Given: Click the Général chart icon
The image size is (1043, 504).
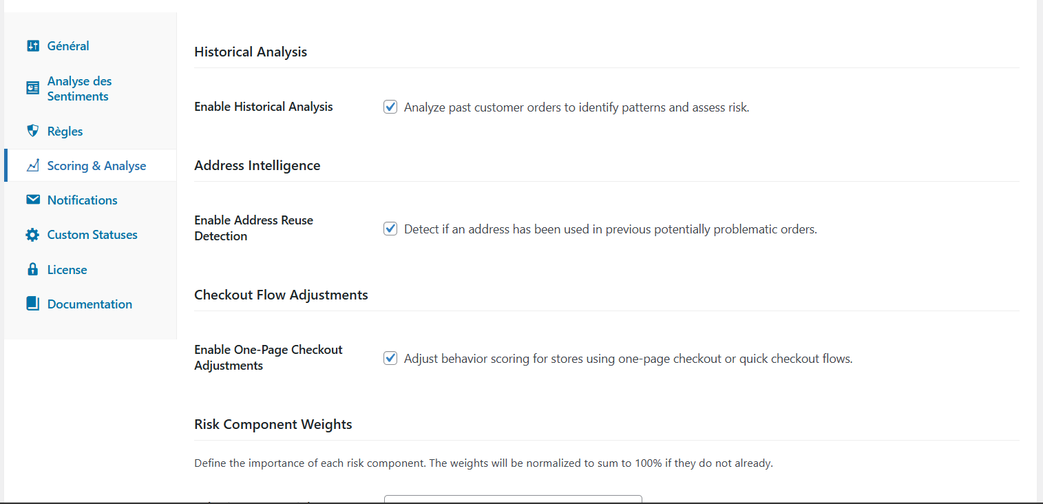Looking at the screenshot, I should click(32, 45).
